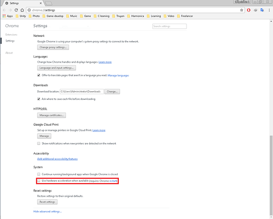
Task: Open the Music bookmark folder
Action: [72, 16]
